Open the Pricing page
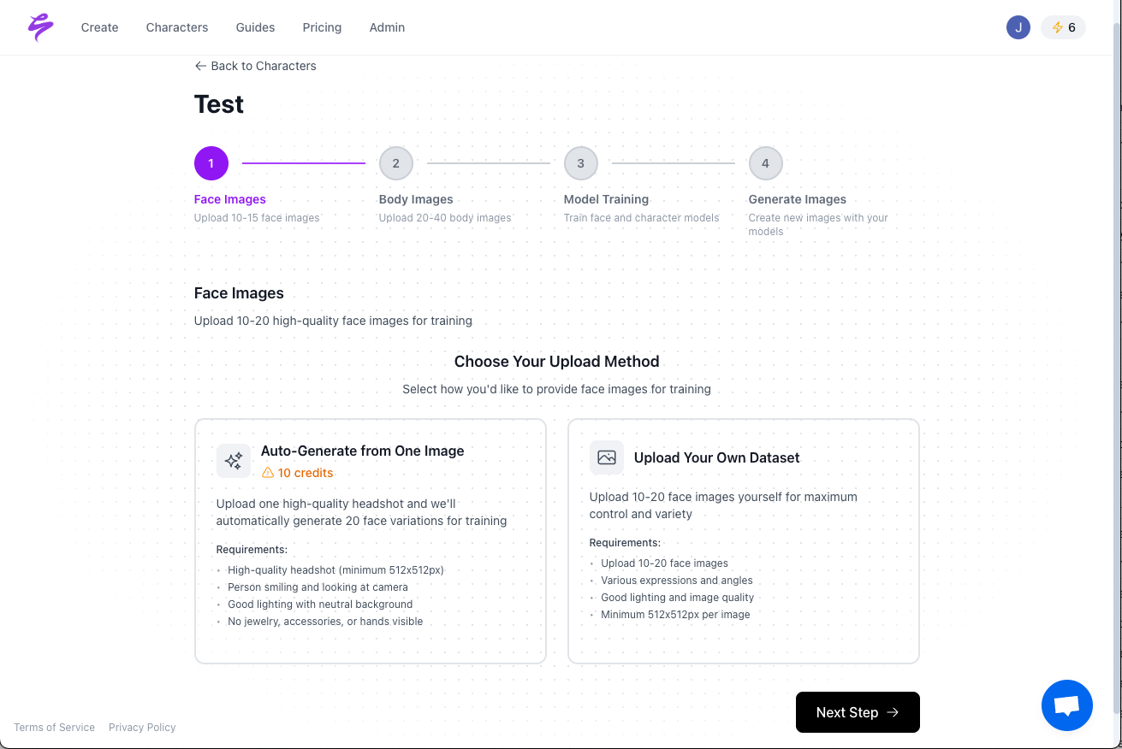 tap(322, 27)
